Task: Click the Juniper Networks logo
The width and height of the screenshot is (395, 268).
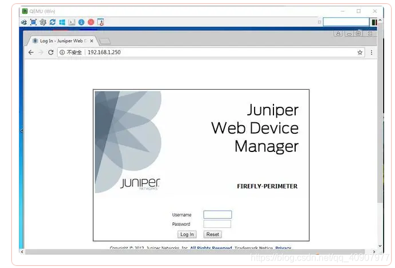Action: (x=140, y=184)
